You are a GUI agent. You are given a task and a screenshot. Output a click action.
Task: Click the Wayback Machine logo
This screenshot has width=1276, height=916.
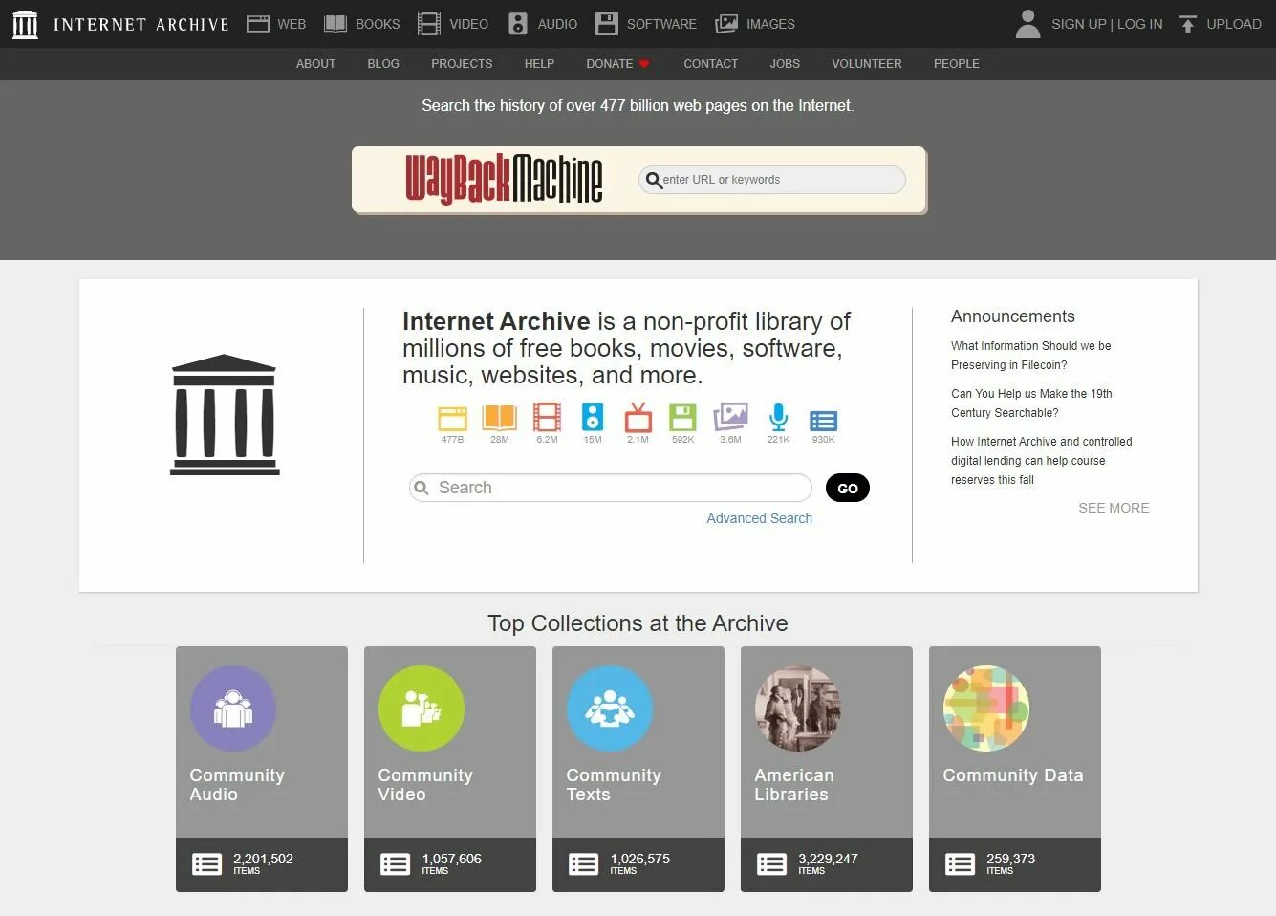(x=504, y=179)
